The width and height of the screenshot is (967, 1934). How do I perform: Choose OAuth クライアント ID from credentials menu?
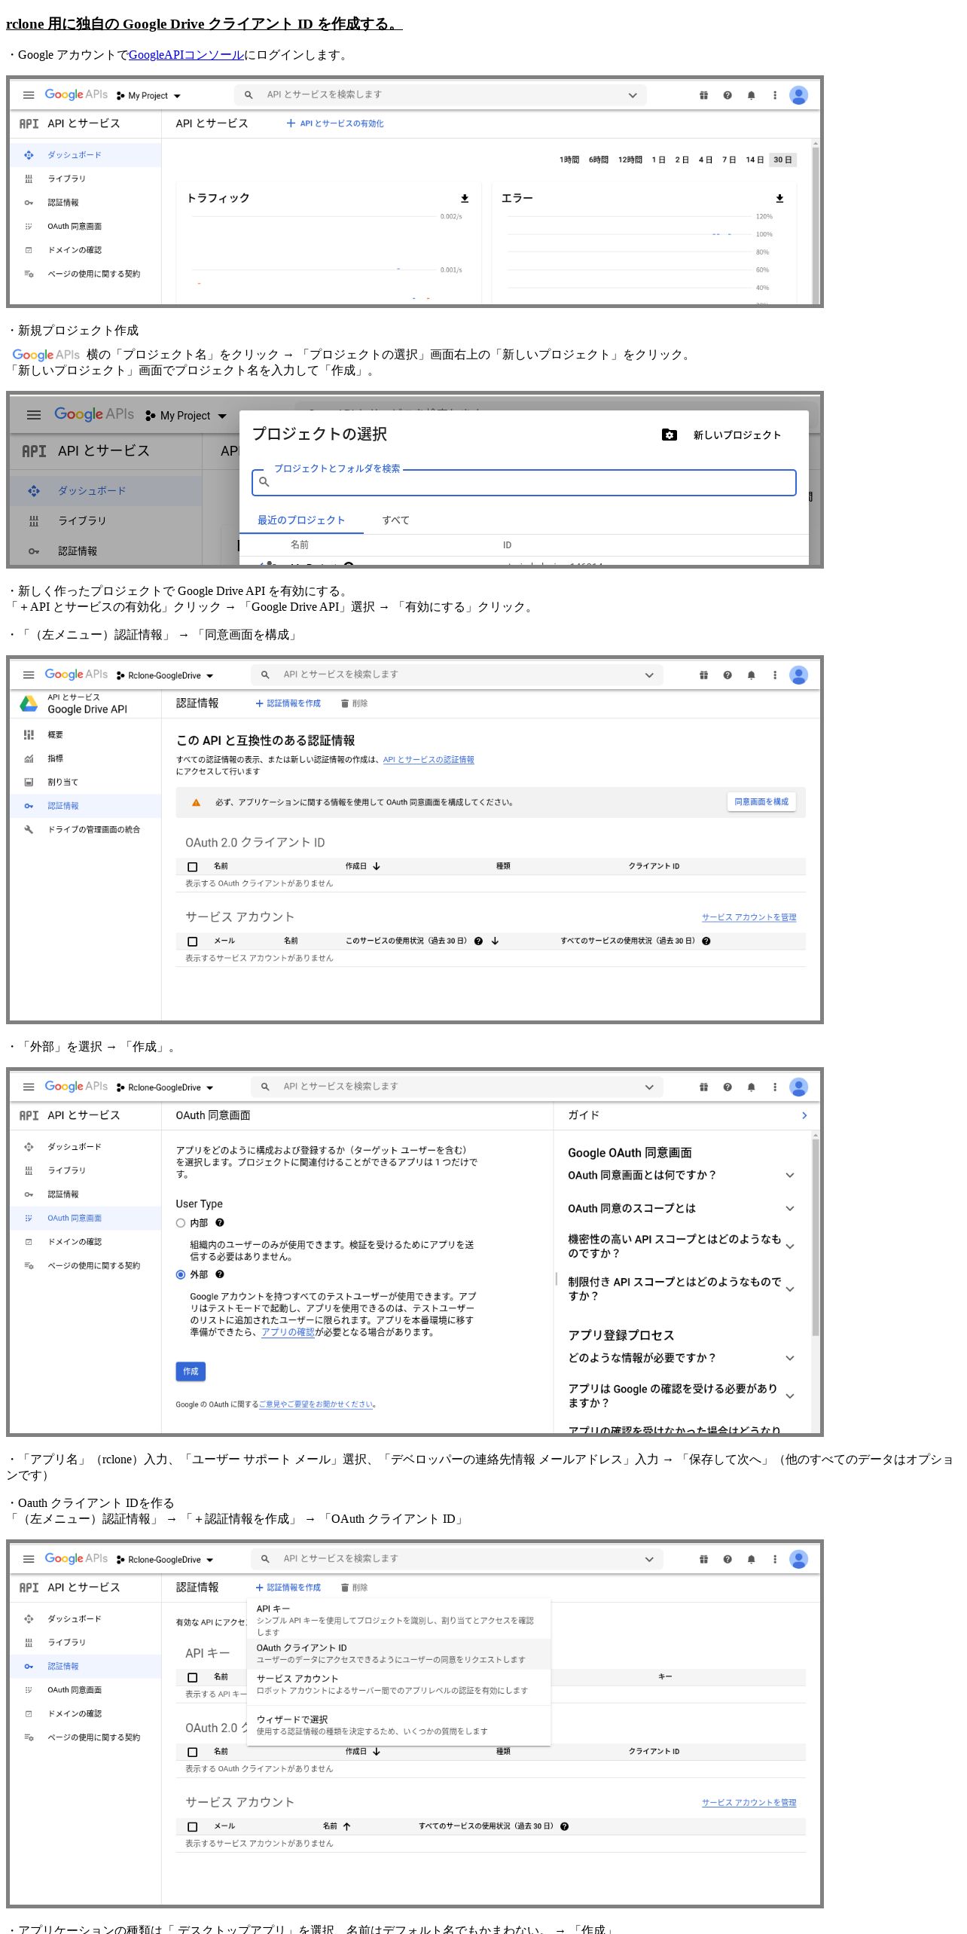coord(399,1653)
